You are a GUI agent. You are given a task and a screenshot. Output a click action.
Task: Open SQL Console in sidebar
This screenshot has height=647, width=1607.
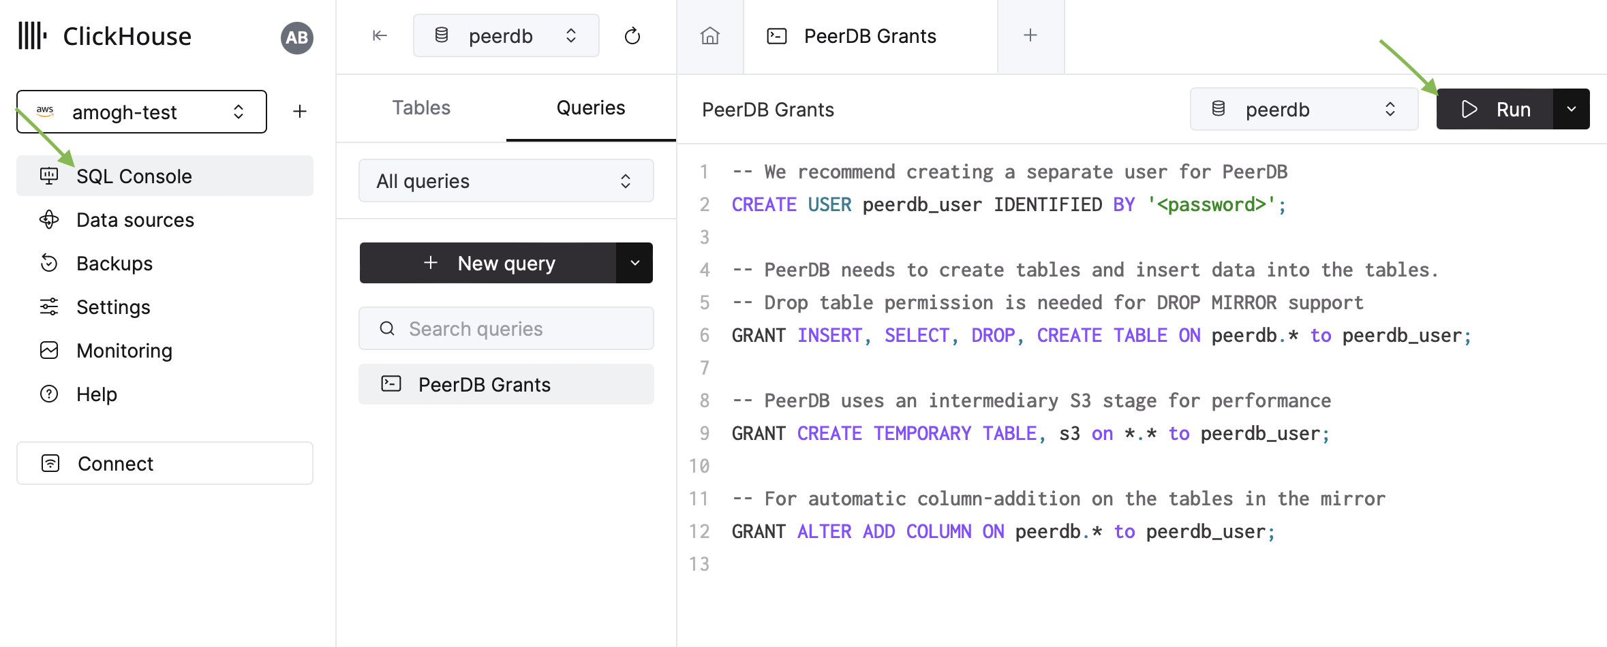pyautogui.click(x=165, y=176)
